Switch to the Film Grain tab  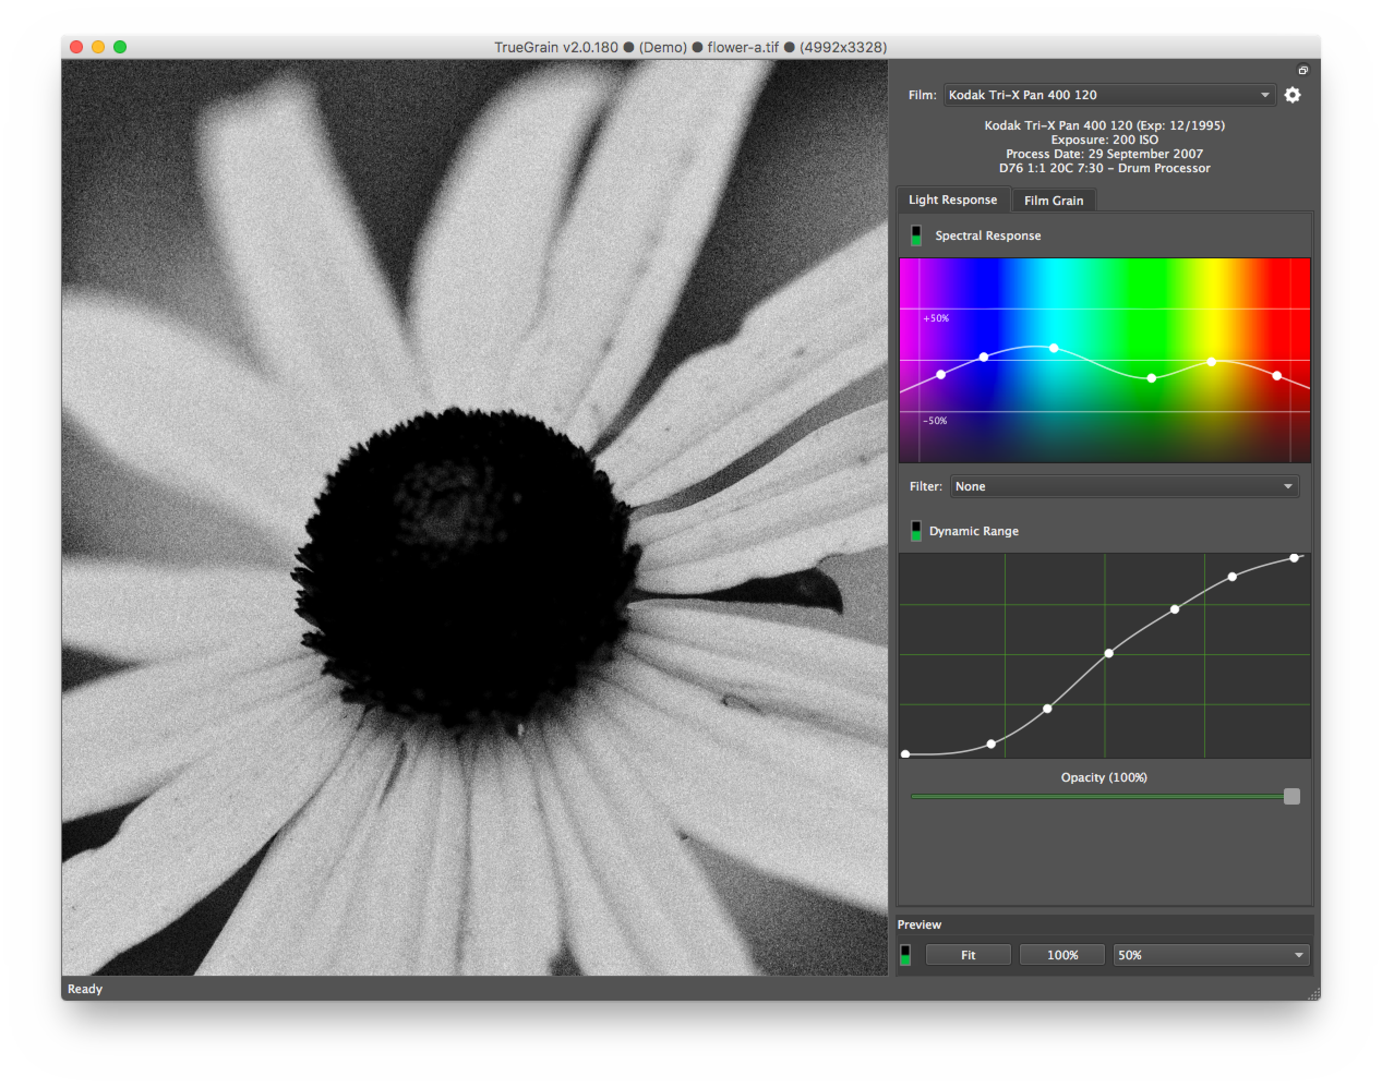click(x=1053, y=201)
